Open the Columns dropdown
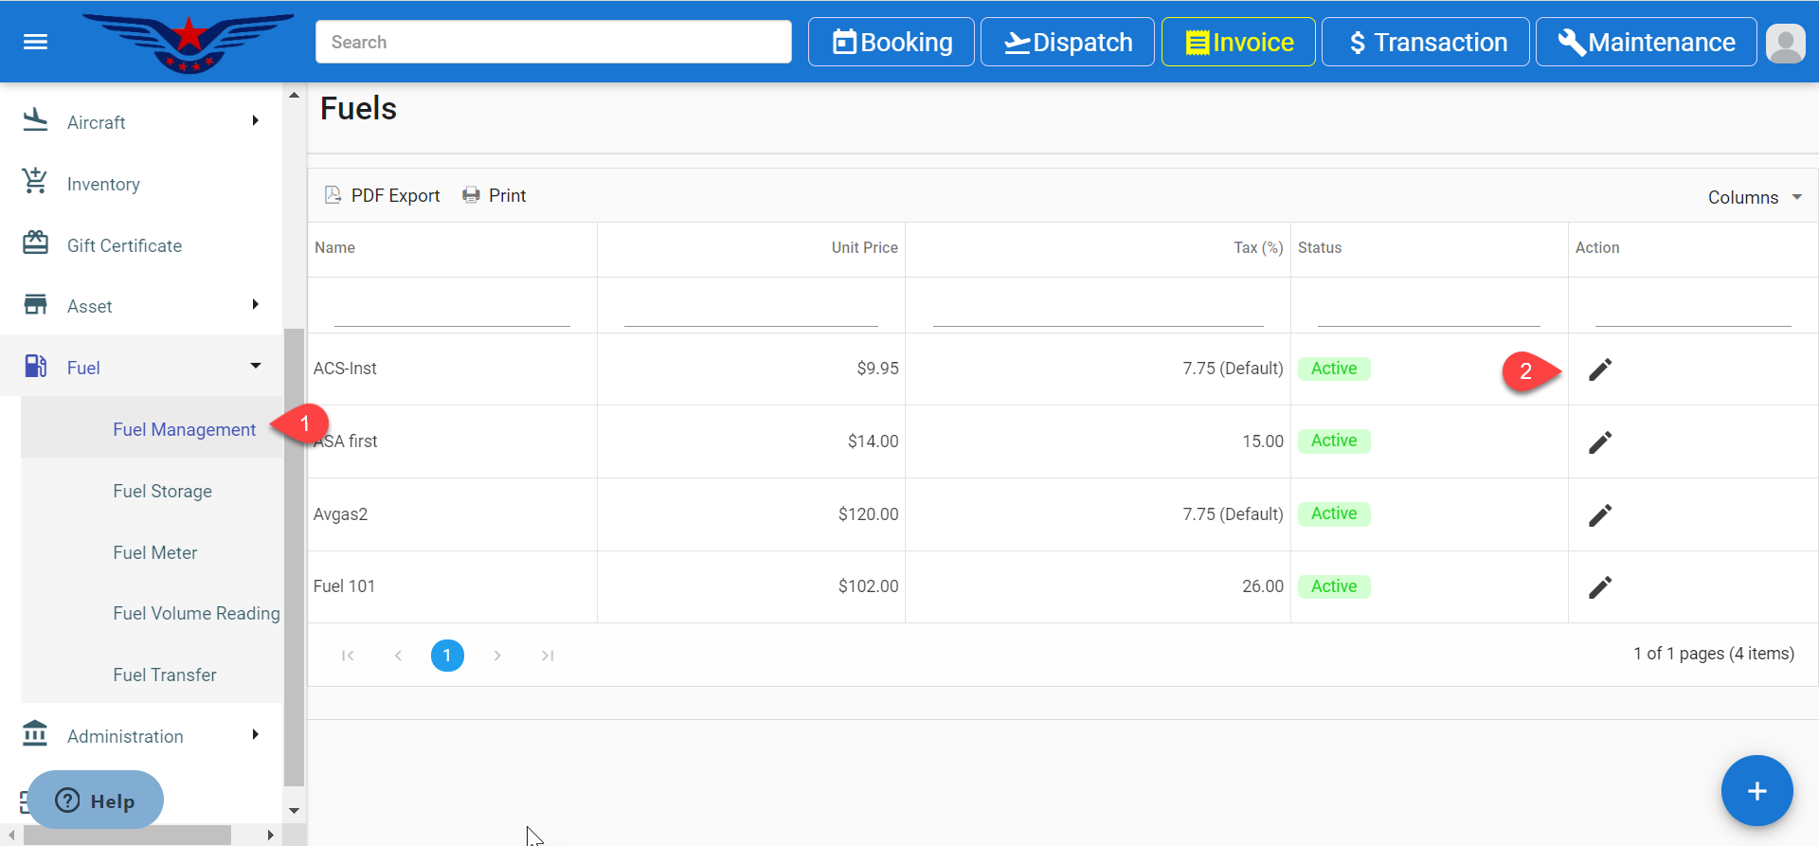Screen dimensions: 1819x846 (x=1754, y=197)
